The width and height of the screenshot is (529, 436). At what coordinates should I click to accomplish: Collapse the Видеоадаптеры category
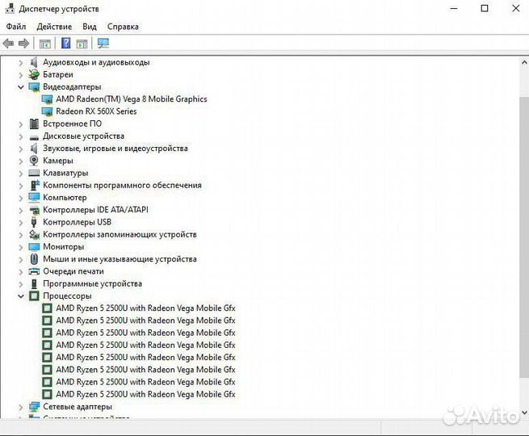[21, 86]
